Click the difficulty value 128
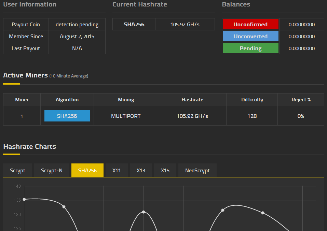 tap(252, 116)
